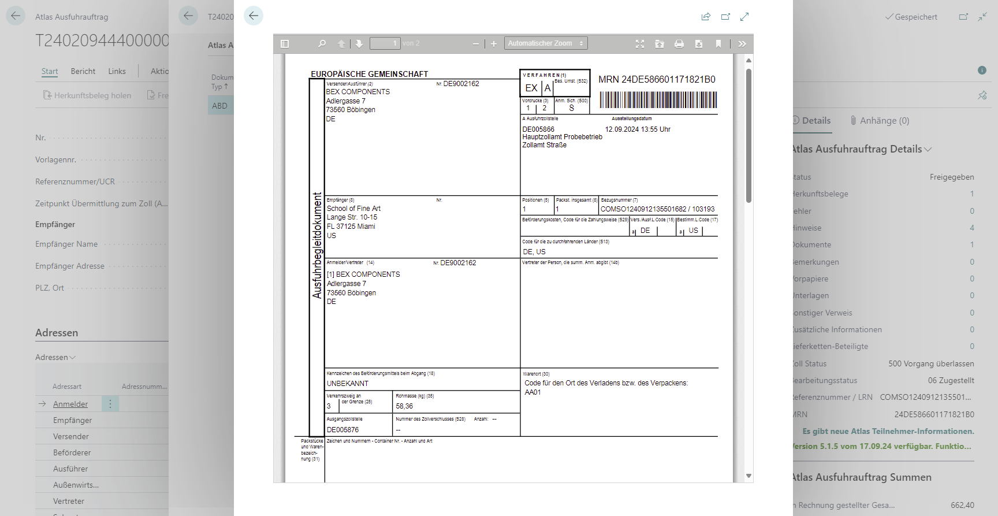Click the open file icon in the PDF toolbar
This screenshot has height=516, width=998.
tap(660, 43)
